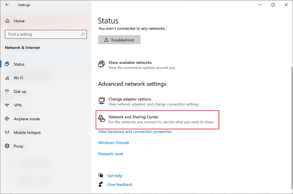Open the Status page in sidebar
293x194 pixels.
[19, 64]
